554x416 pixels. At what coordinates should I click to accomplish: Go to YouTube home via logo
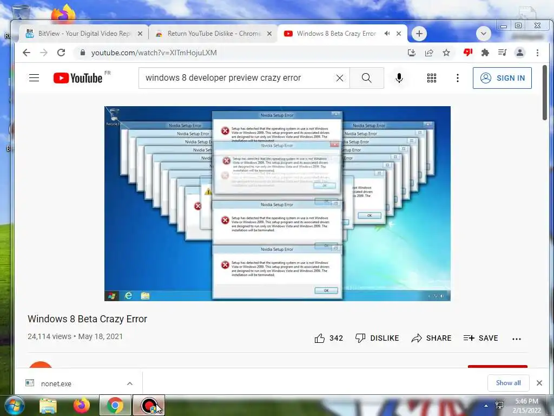tap(78, 78)
